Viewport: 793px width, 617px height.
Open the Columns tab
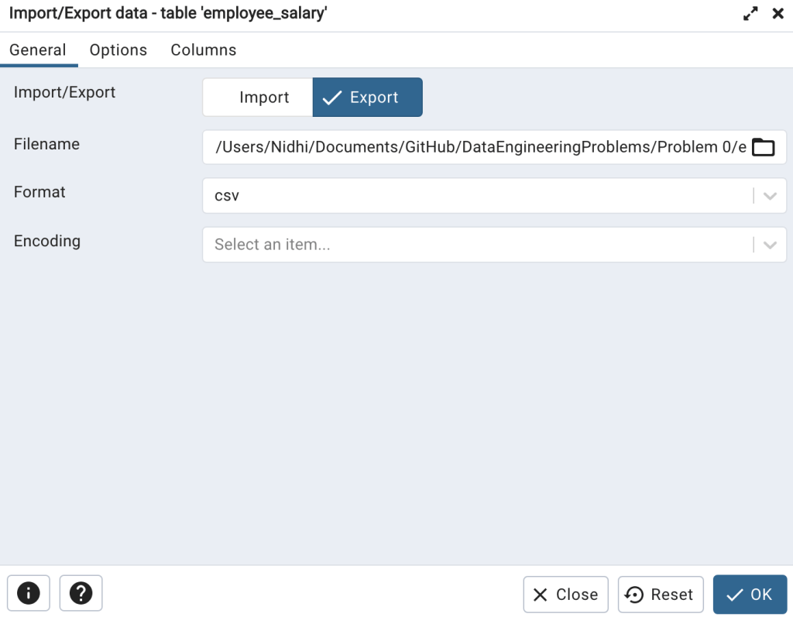pyautogui.click(x=204, y=50)
